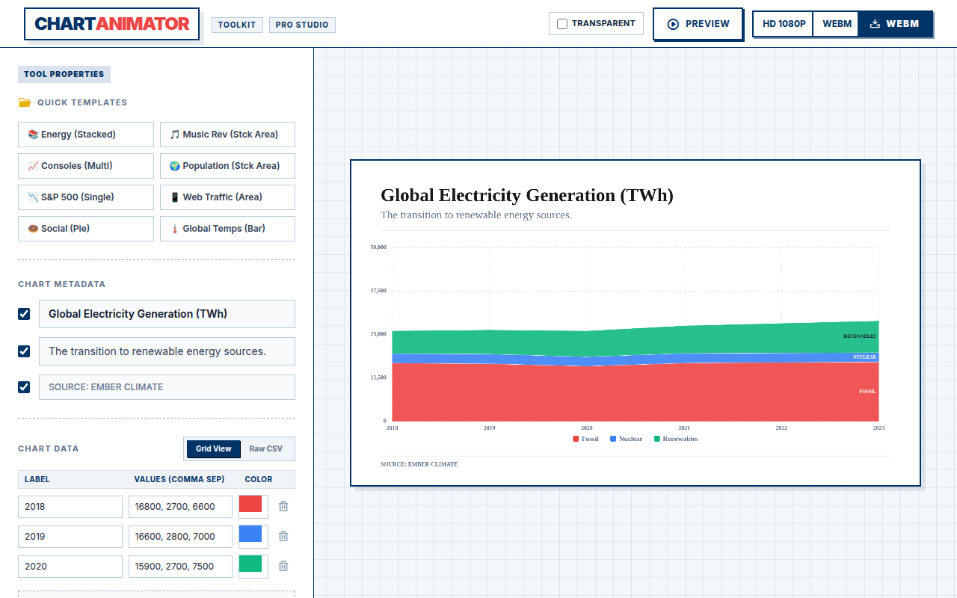Load the Social (Pie) template
Viewport: 957px width, 598px height.
click(86, 229)
